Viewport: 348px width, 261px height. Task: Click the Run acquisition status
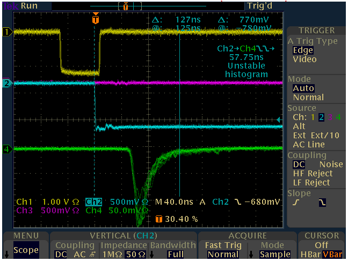pos(29,6)
